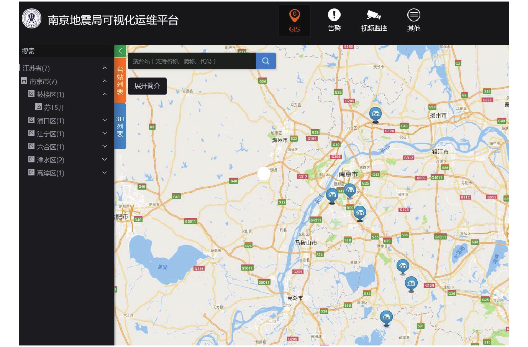Click the 区 icon beside 高淳区
528x347 pixels.
point(31,172)
